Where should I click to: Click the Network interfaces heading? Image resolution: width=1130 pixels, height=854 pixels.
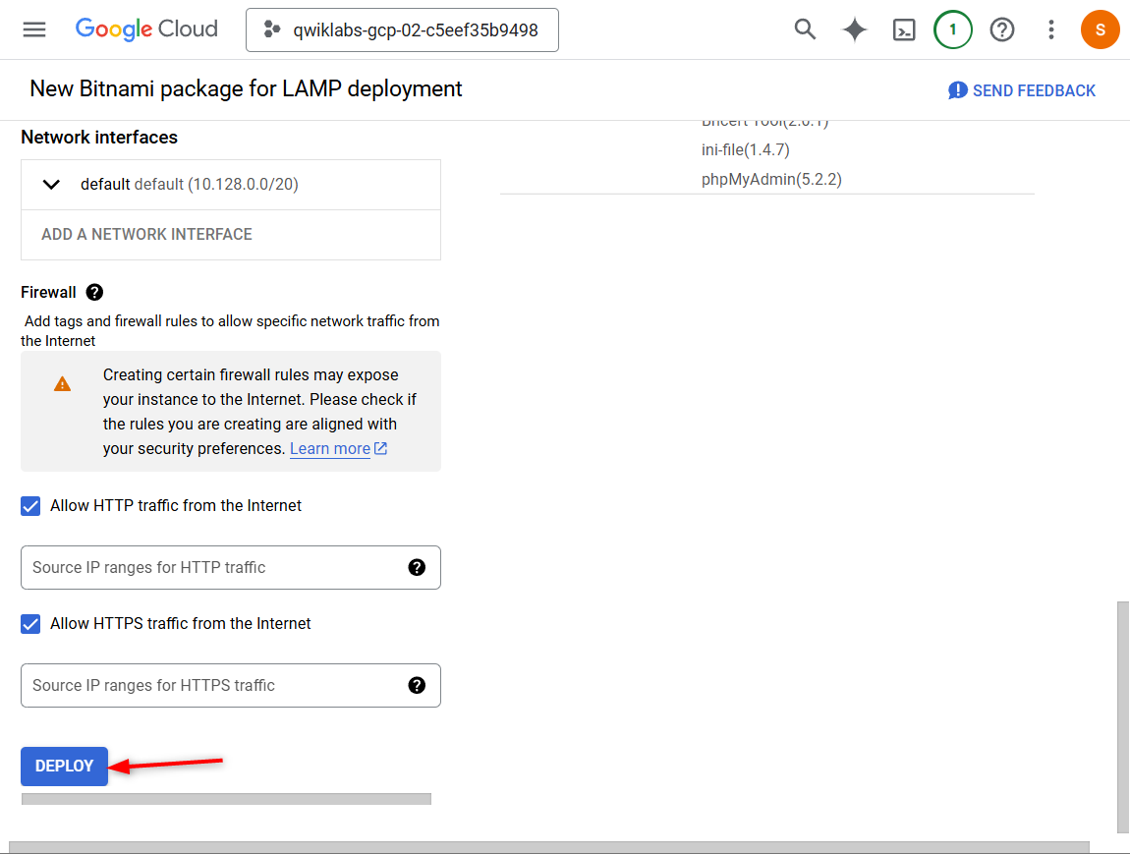99,137
